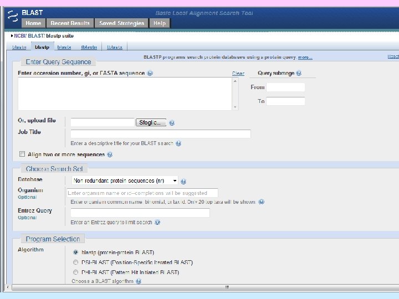This screenshot has width=399, height=299.
Task: Open help icon after descriptive title hint
Action: (x=178, y=143)
